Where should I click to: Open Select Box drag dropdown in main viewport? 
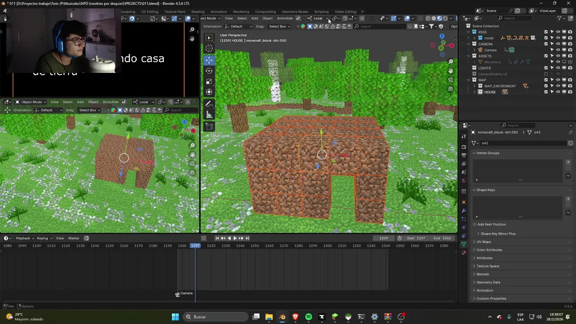tap(279, 26)
